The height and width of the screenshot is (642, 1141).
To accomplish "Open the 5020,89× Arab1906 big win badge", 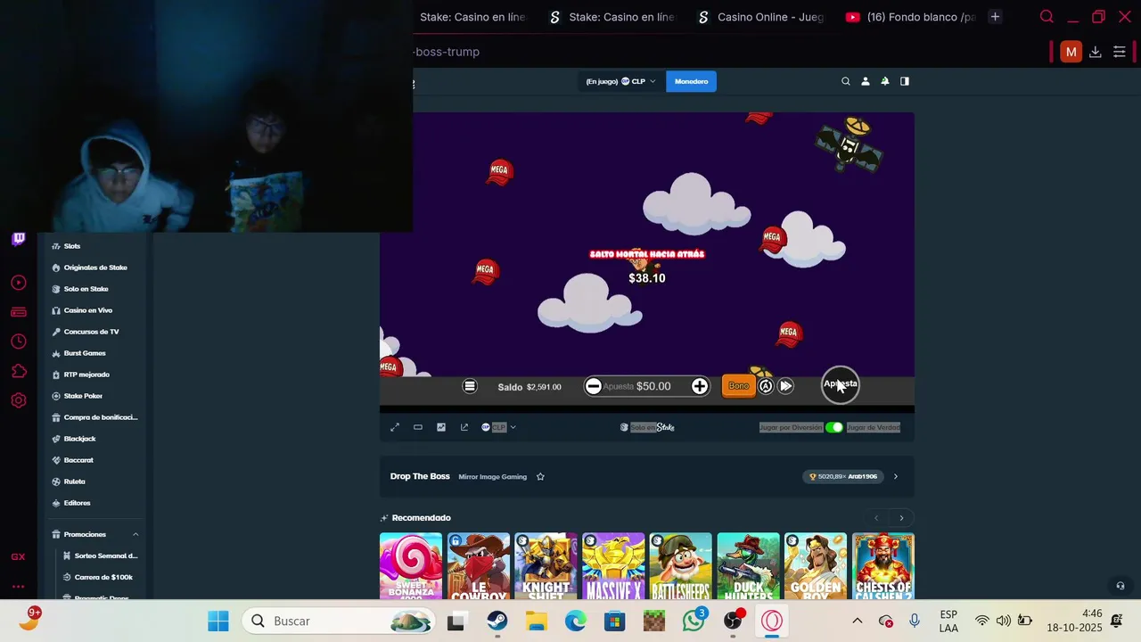I will (x=843, y=476).
